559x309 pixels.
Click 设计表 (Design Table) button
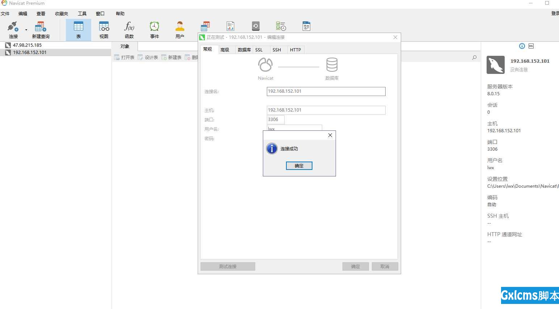pos(148,57)
